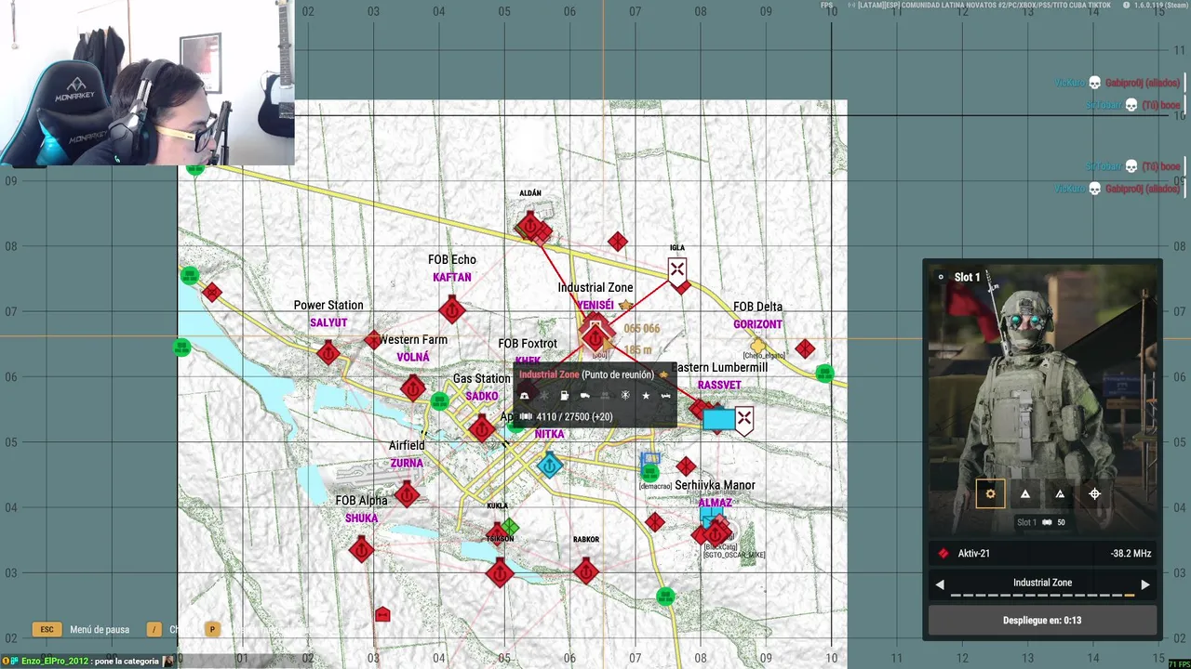Select the Gas Station SADKO red marker

(x=481, y=428)
